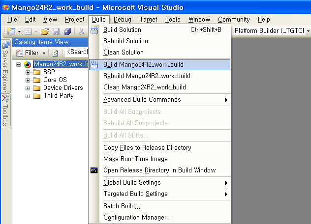Viewport: 311px width, 224px height.
Task: Open the Add New Item dropdown arrow
Action: [36, 31]
